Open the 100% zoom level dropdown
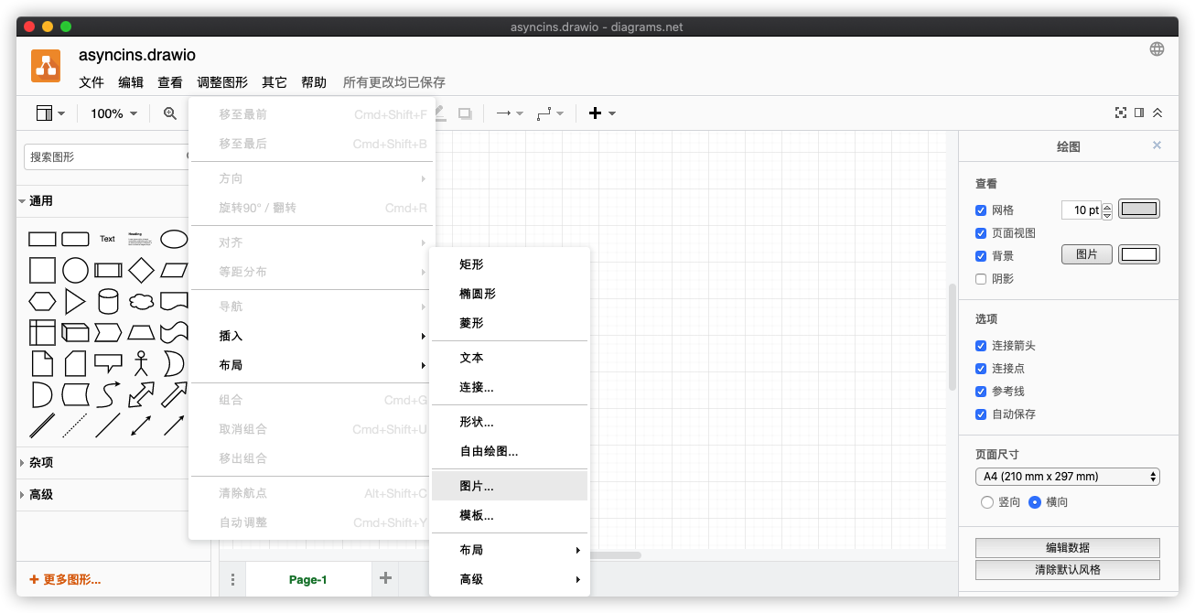 click(x=113, y=113)
